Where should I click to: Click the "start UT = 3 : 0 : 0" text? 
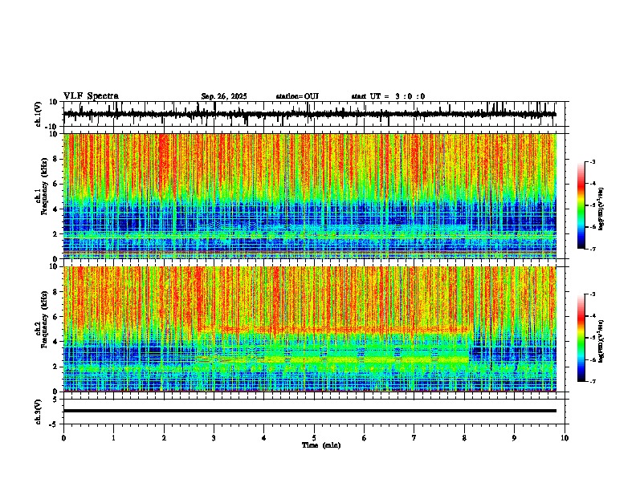tap(388, 96)
